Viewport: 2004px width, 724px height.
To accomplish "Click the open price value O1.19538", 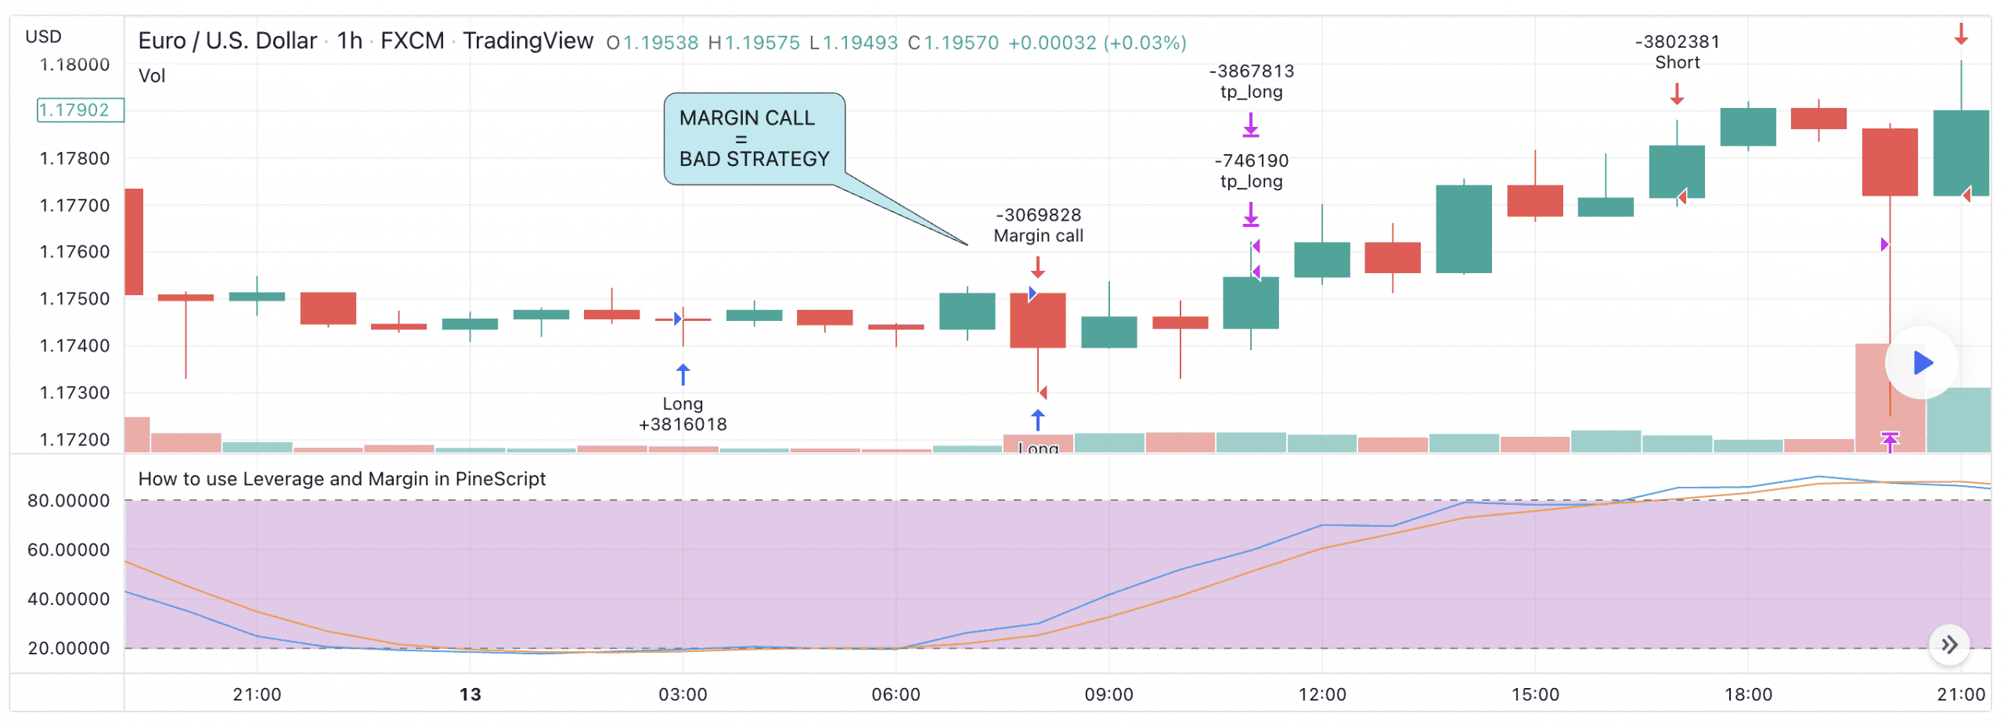I will pyautogui.click(x=652, y=42).
